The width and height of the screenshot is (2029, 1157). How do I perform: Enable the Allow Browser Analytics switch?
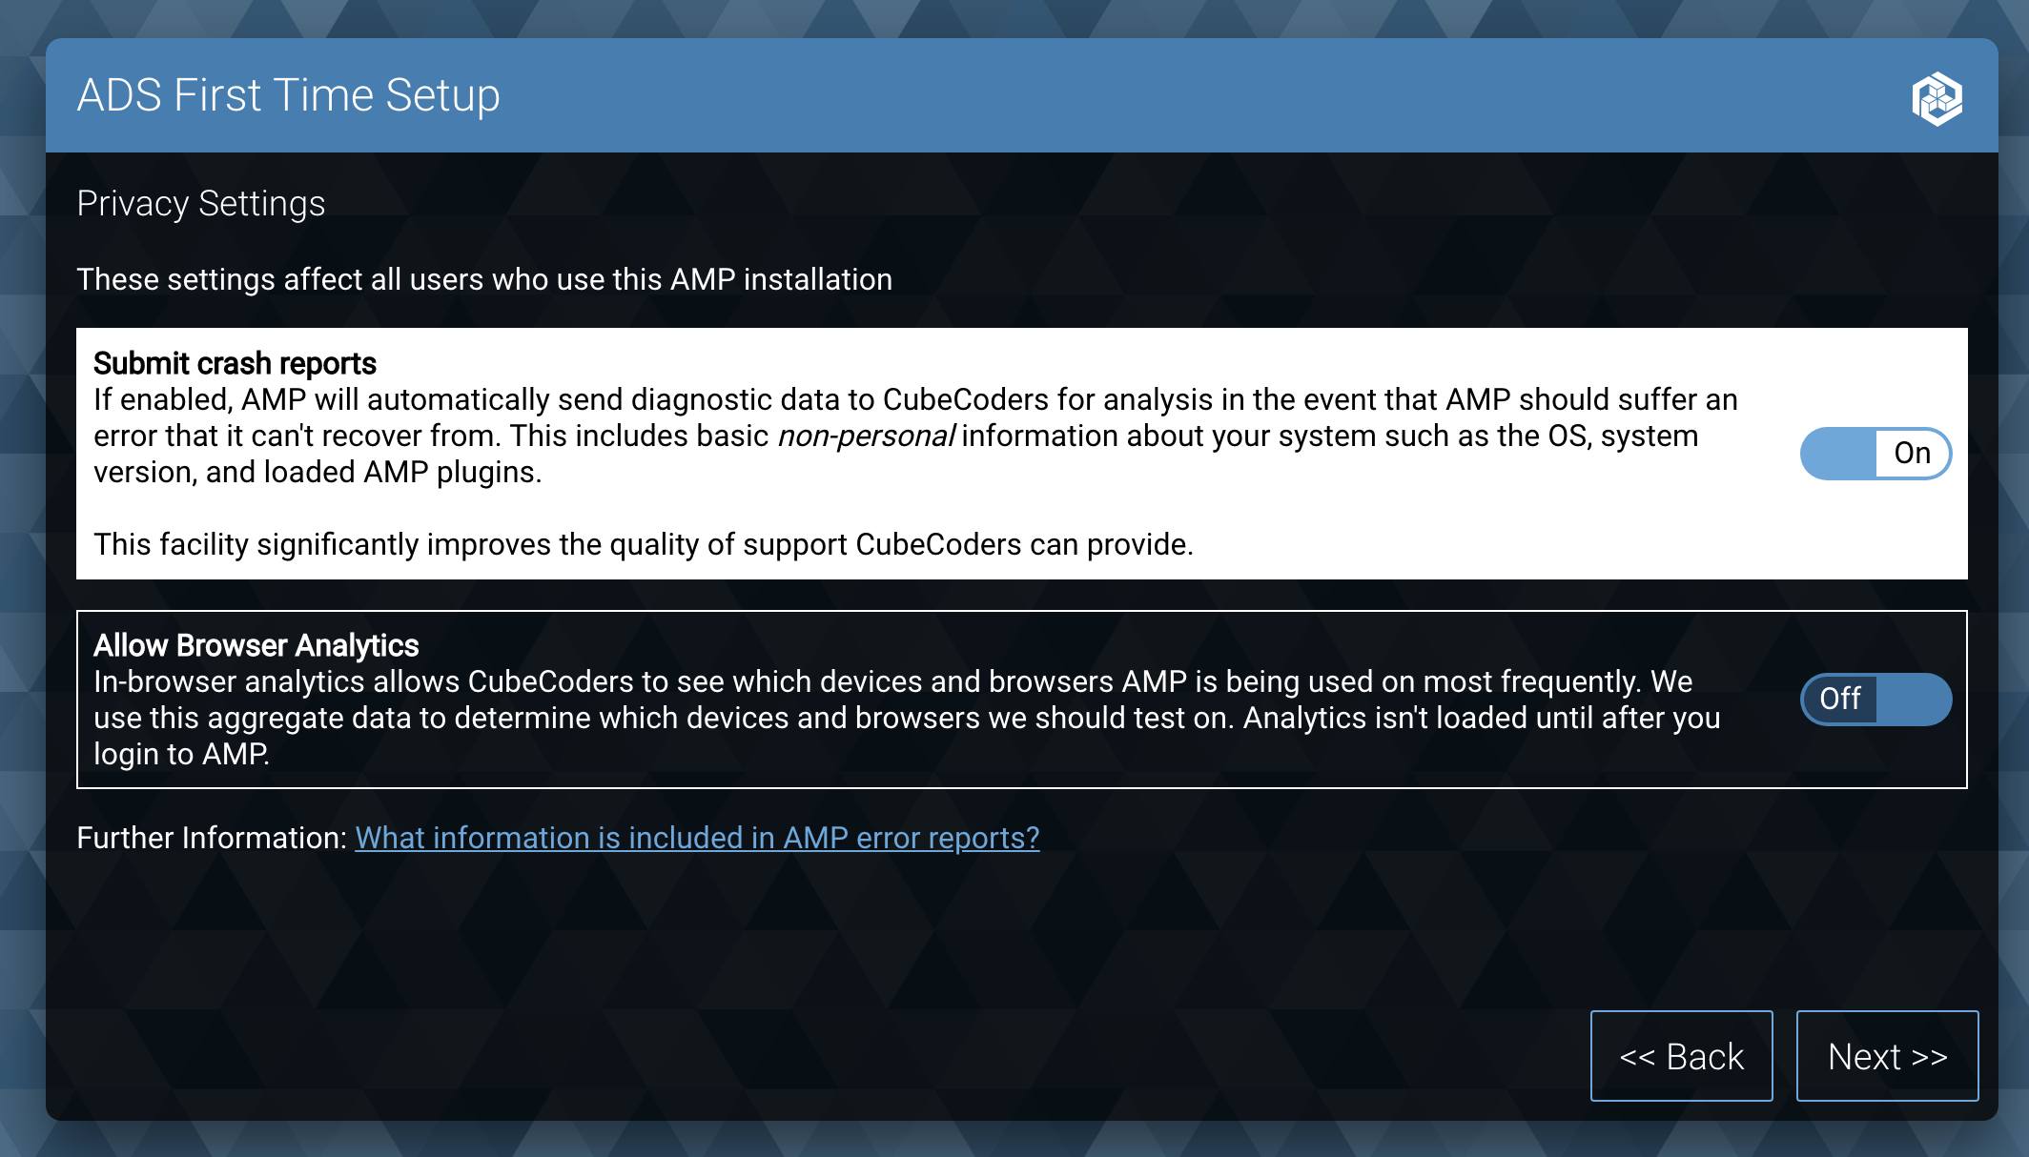1875,699
